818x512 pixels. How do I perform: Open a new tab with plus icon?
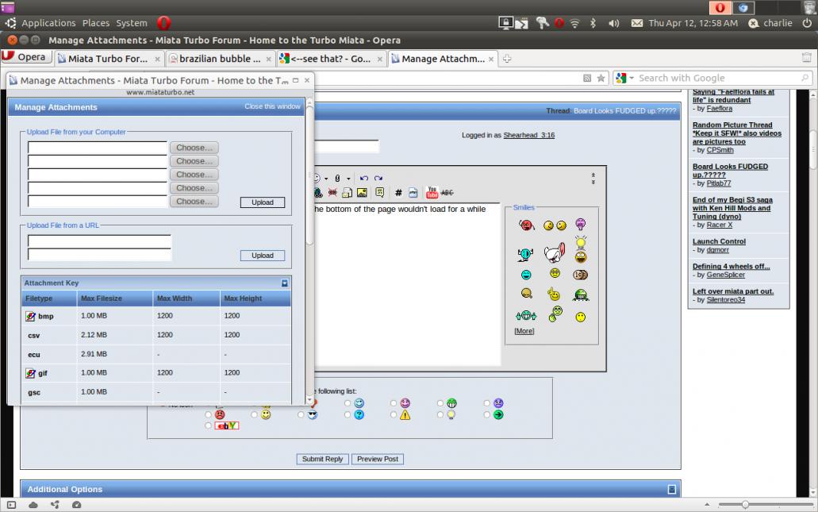506,59
